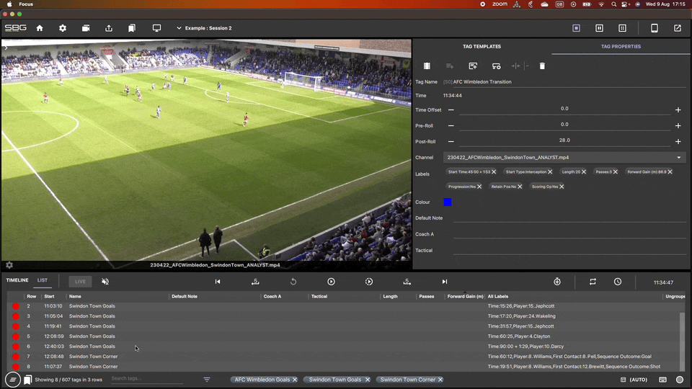Decrease Time Offset with the minus button
The image size is (692, 389).
click(x=451, y=109)
